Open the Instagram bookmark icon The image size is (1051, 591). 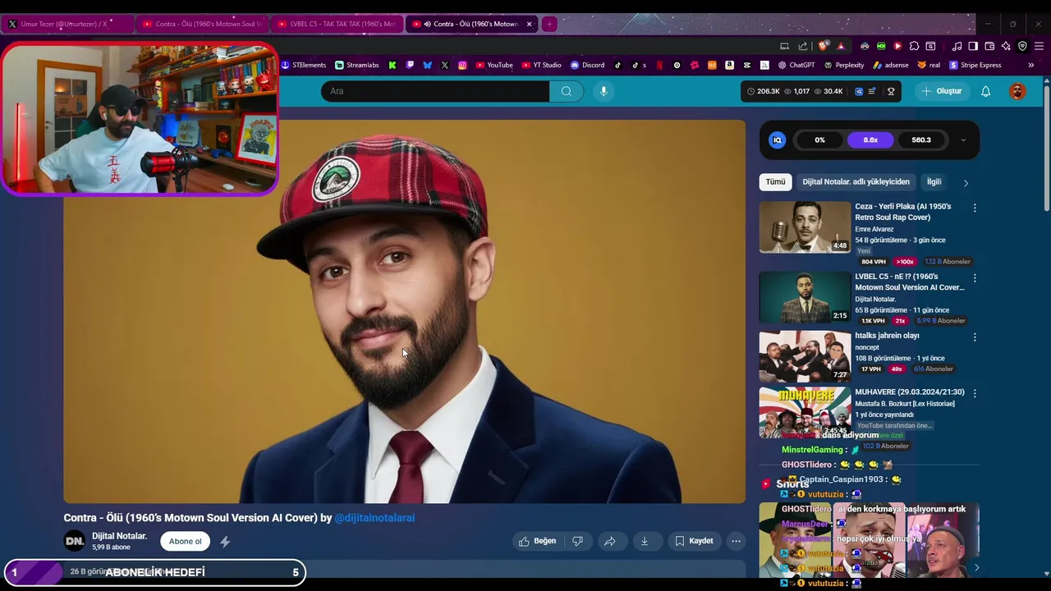click(x=462, y=65)
